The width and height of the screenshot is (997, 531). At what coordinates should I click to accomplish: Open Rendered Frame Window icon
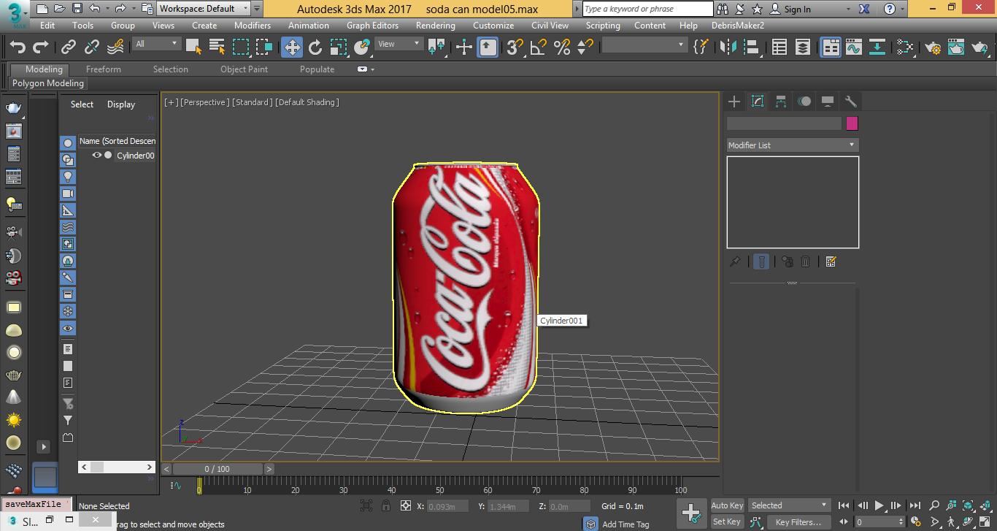(x=956, y=47)
